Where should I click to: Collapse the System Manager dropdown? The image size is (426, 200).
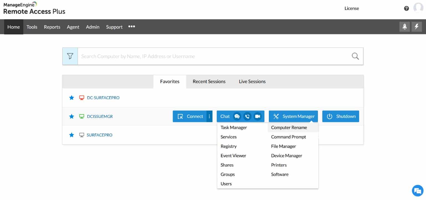point(293,116)
